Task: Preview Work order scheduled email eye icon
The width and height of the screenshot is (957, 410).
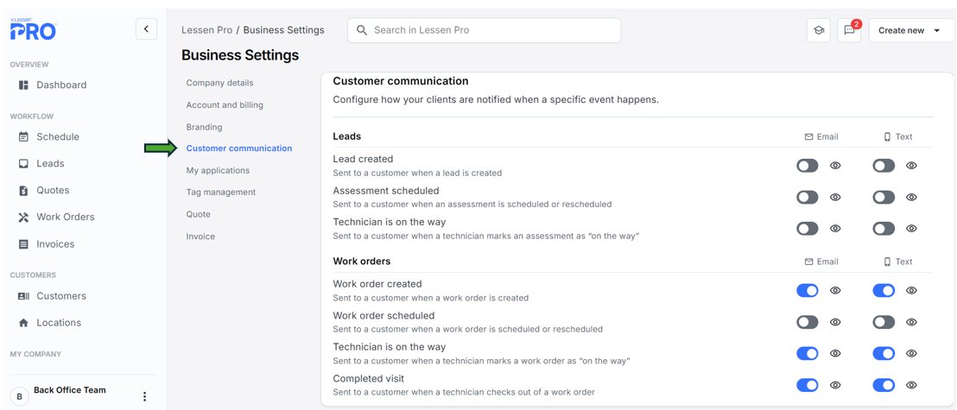Action: pos(835,322)
